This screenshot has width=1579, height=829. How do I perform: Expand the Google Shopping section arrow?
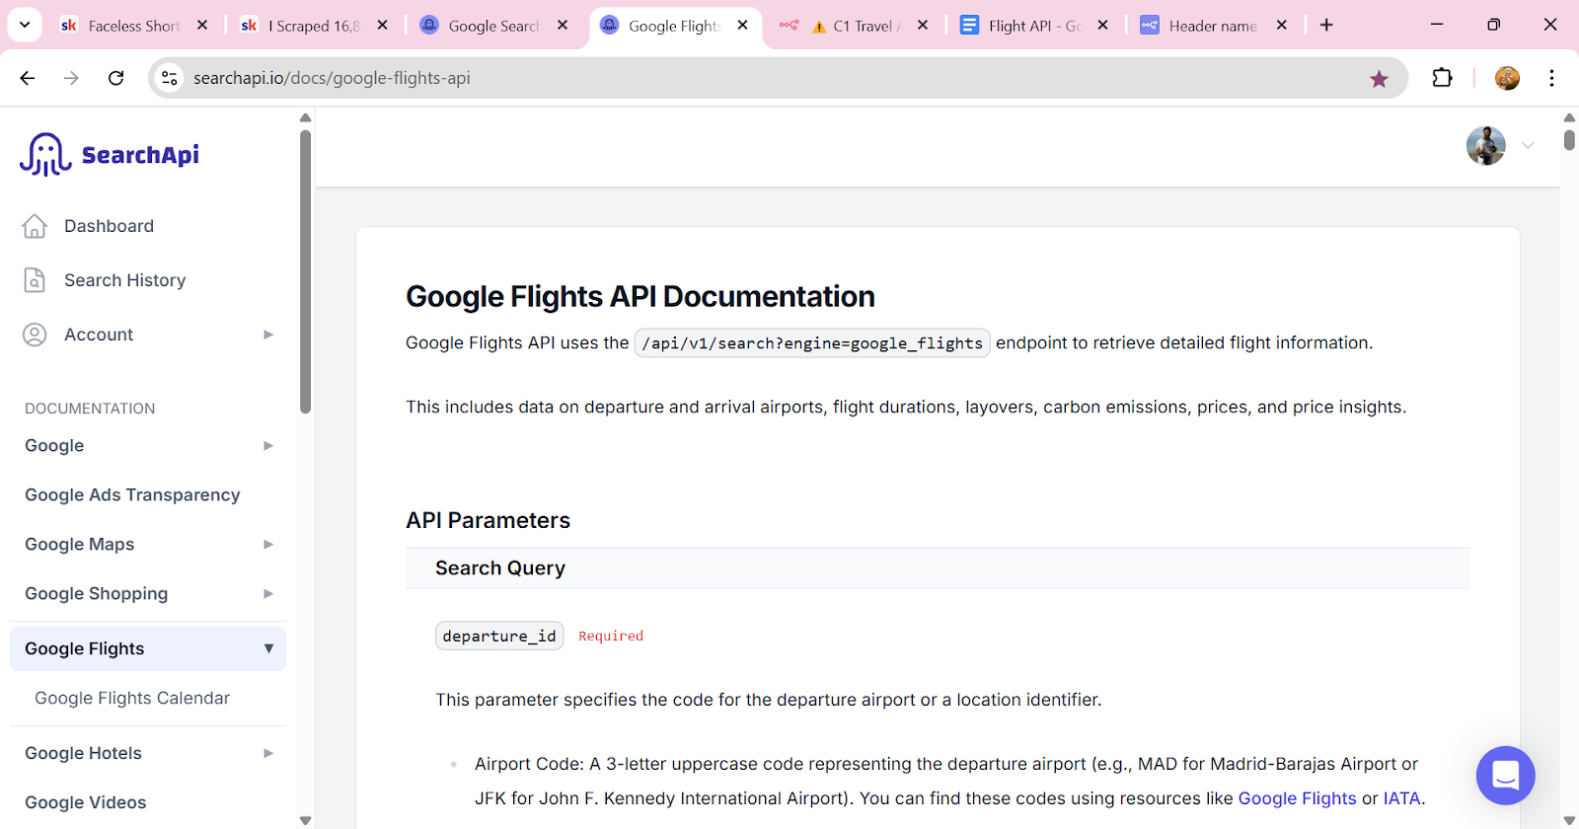[268, 594]
